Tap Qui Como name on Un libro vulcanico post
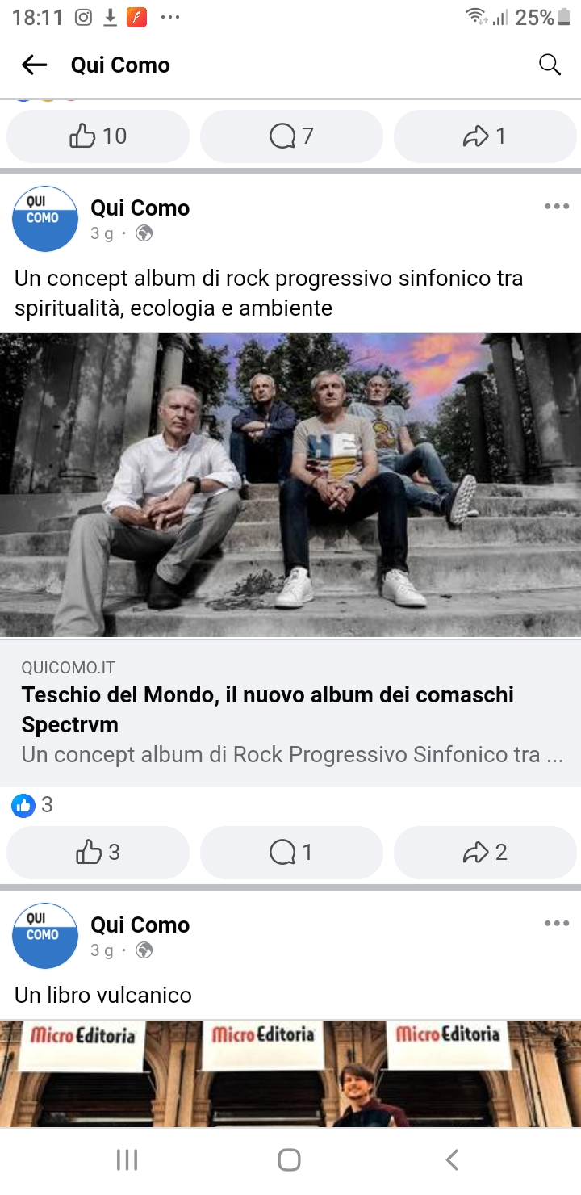Screen dimensions: 581x1195 (140, 925)
